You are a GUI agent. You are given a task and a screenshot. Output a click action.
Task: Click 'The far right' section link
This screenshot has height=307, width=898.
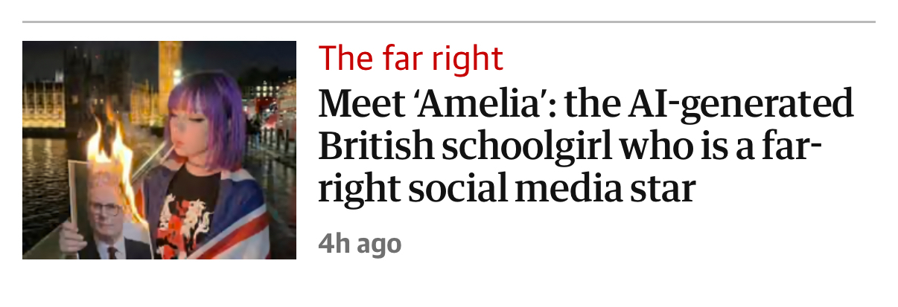pyautogui.click(x=410, y=58)
